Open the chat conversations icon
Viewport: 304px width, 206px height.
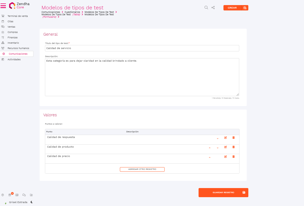(x=24, y=195)
